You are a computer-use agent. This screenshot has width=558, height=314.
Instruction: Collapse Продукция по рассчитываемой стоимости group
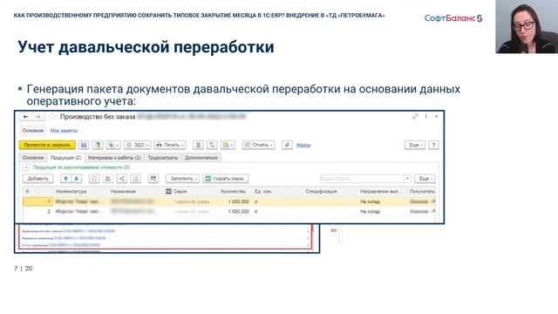tap(26, 167)
